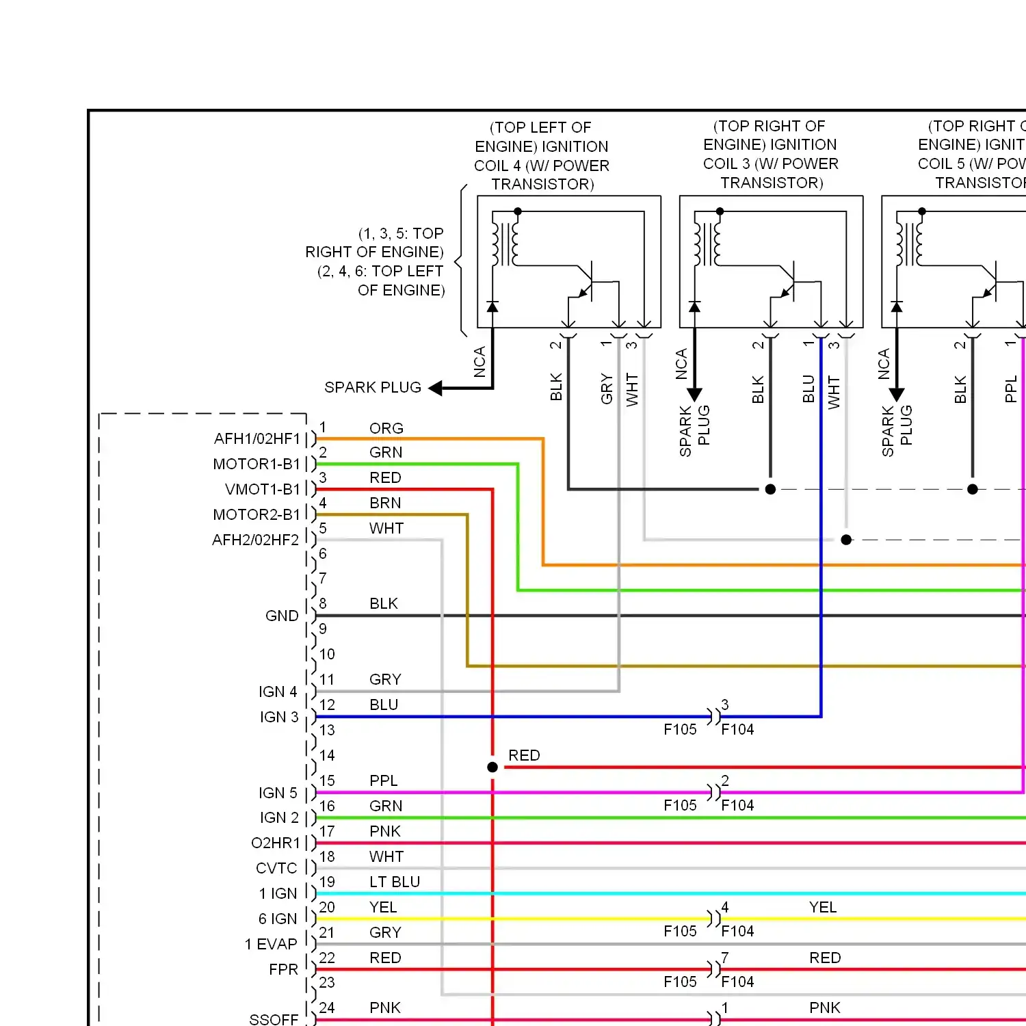Click the 'PPL' wire label on pin 15
This screenshot has height=1026, width=1026.
click(x=383, y=780)
